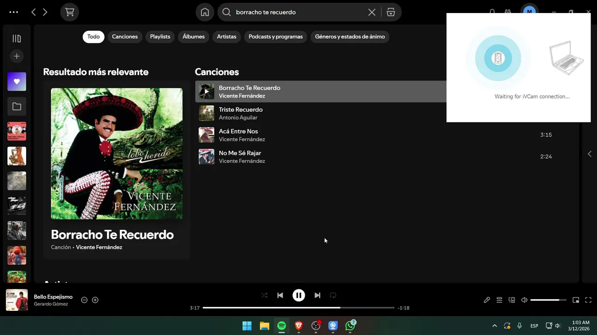Image resolution: width=597 pixels, height=335 pixels.
Task: Toggle the repeat mode
Action: [333, 295]
